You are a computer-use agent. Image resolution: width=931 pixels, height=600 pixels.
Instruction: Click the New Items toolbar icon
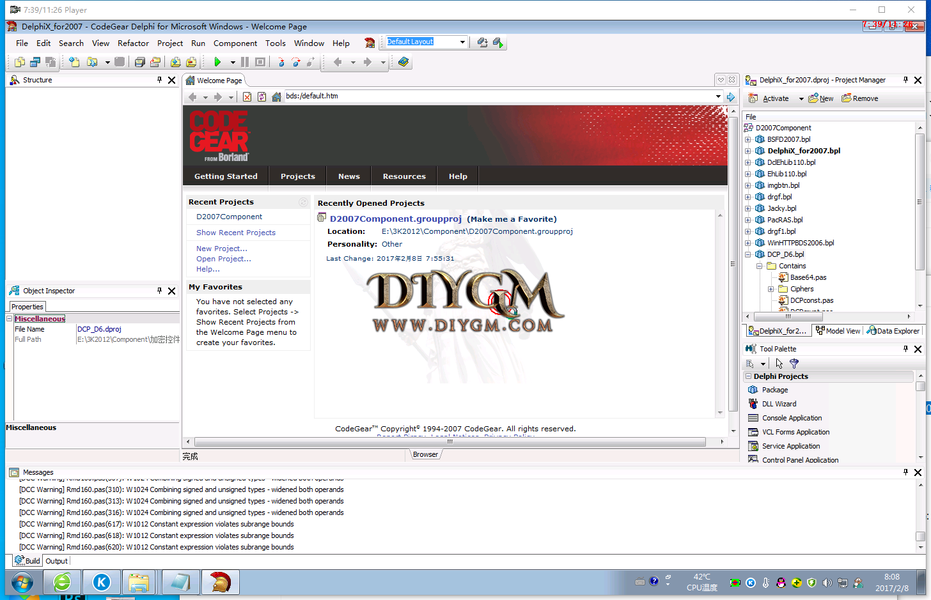click(x=75, y=62)
